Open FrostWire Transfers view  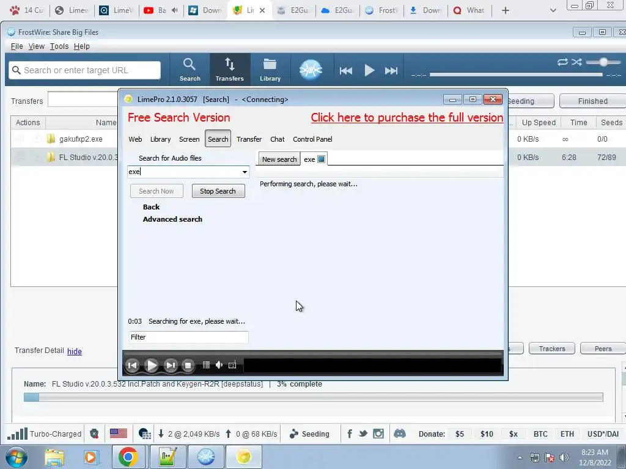click(230, 70)
